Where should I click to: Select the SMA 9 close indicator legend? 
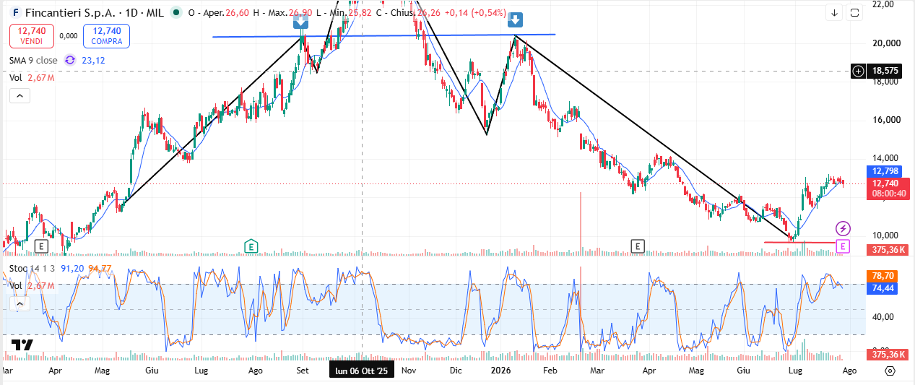33,60
